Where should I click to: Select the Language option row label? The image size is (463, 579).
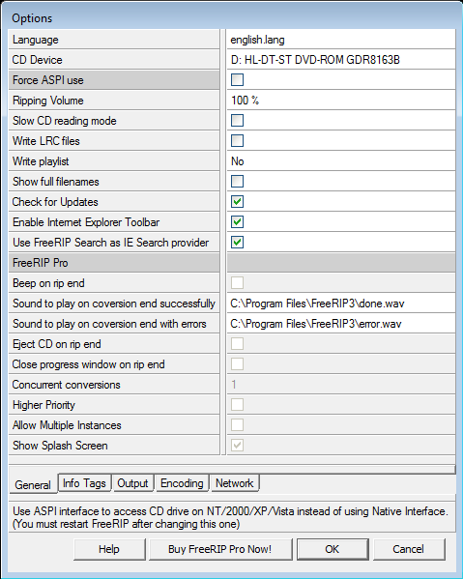point(114,40)
